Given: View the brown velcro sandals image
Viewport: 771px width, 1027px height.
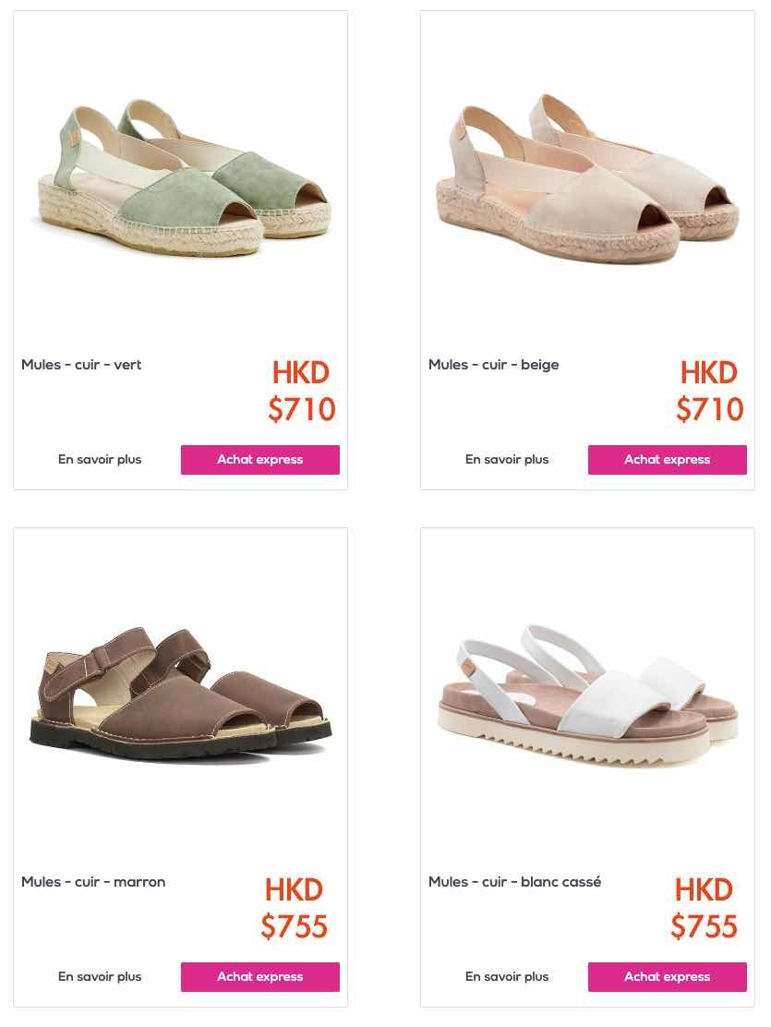Looking at the screenshot, I should click(x=180, y=695).
